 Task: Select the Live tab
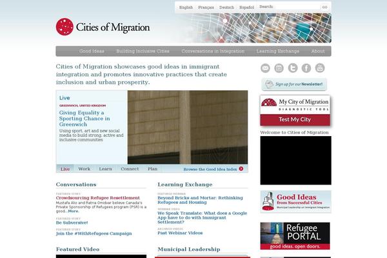[65, 169]
